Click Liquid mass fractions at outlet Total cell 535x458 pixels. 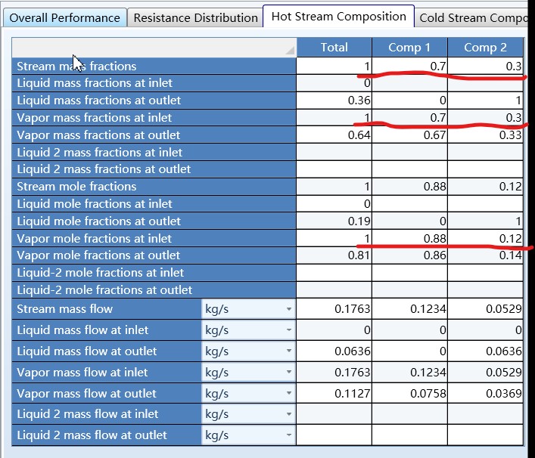coord(334,101)
